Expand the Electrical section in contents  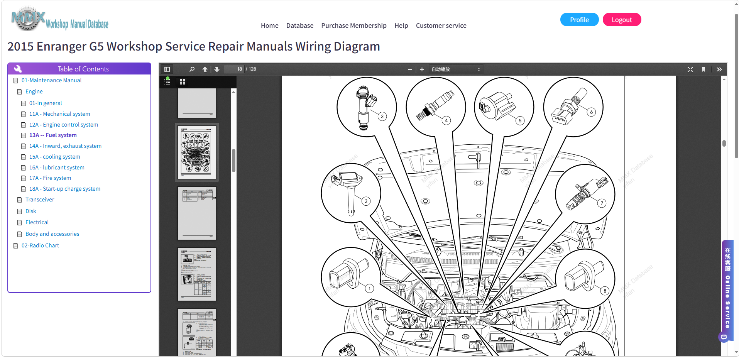point(37,222)
